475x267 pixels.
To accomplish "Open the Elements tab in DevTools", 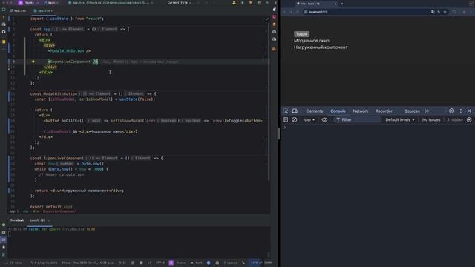I will click(314, 111).
